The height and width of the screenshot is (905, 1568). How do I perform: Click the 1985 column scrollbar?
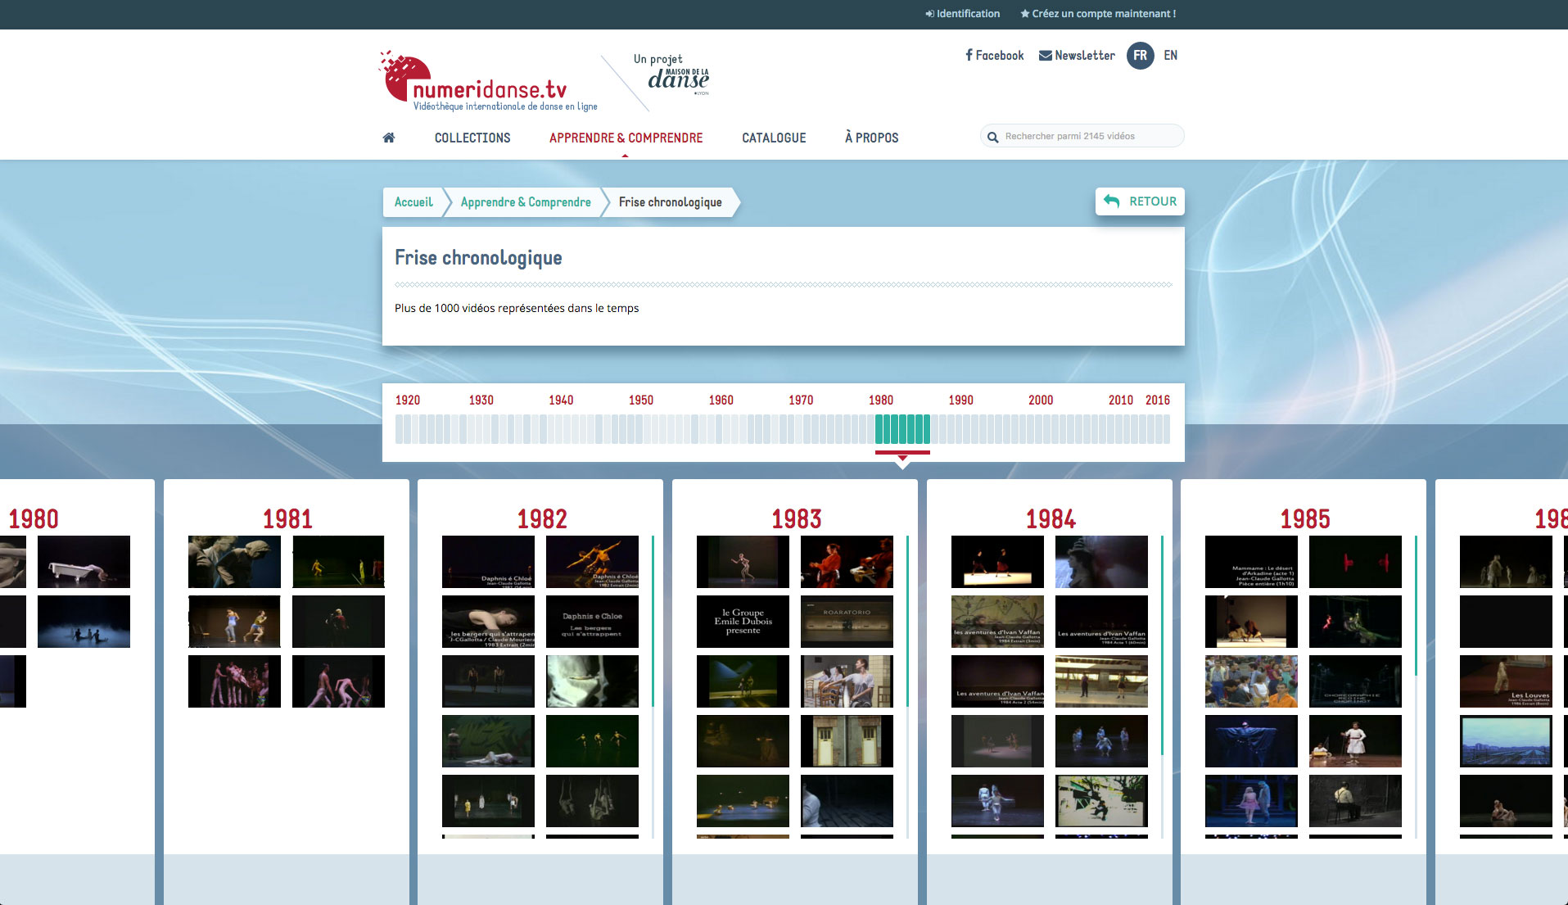(1416, 606)
